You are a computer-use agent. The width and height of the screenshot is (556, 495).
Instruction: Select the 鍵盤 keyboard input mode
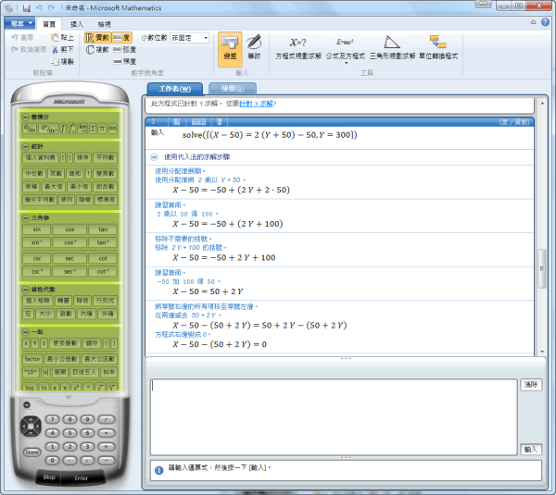point(230,46)
